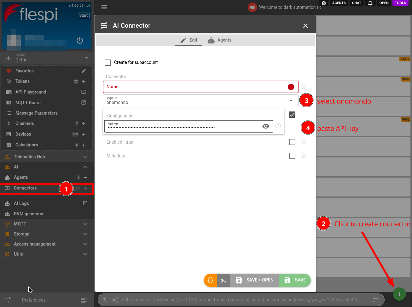412x307 pixels.
Task: Click the green plus create connector button
Action: (x=399, y=294)
